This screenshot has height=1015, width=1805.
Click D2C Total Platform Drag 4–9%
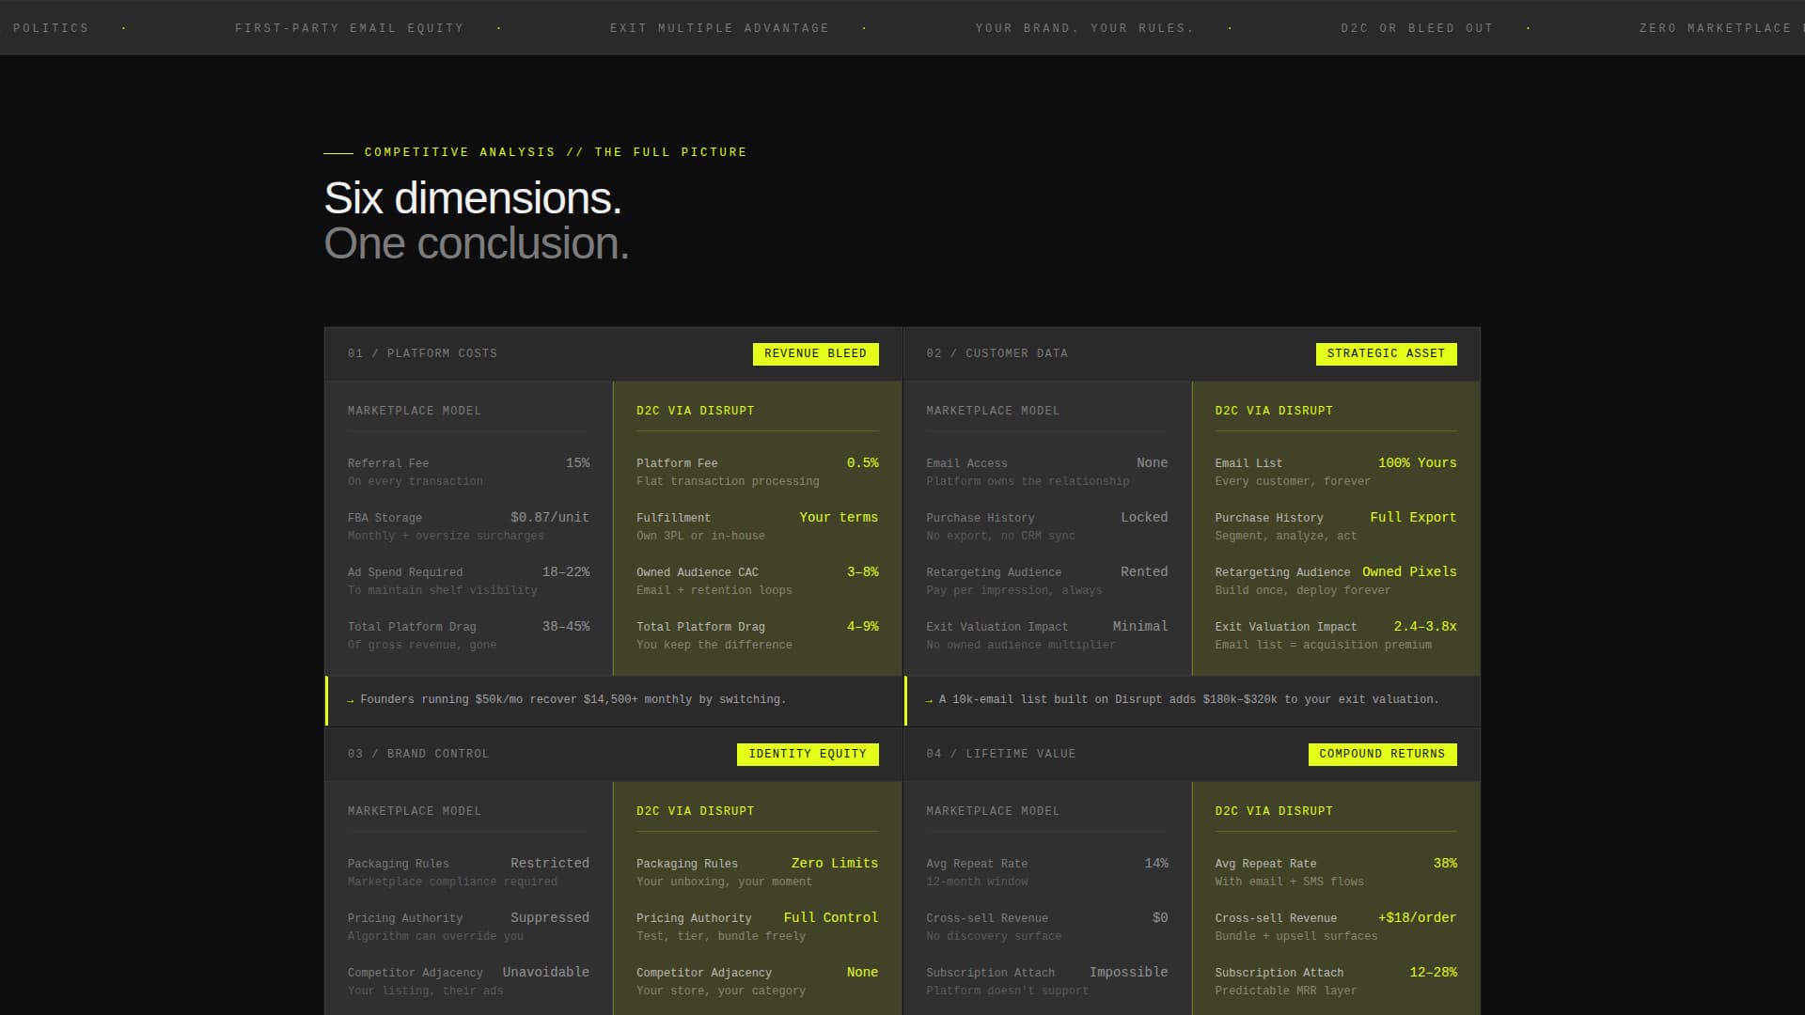point(862,627)
